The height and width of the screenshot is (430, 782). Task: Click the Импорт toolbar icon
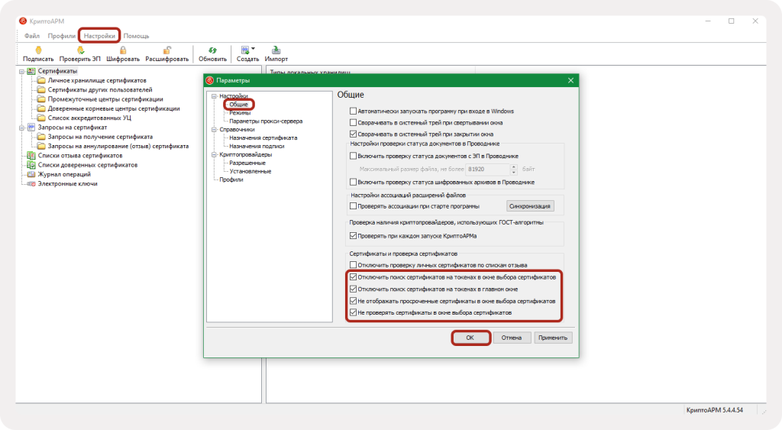pyautogui.click(x=276, y=50)
